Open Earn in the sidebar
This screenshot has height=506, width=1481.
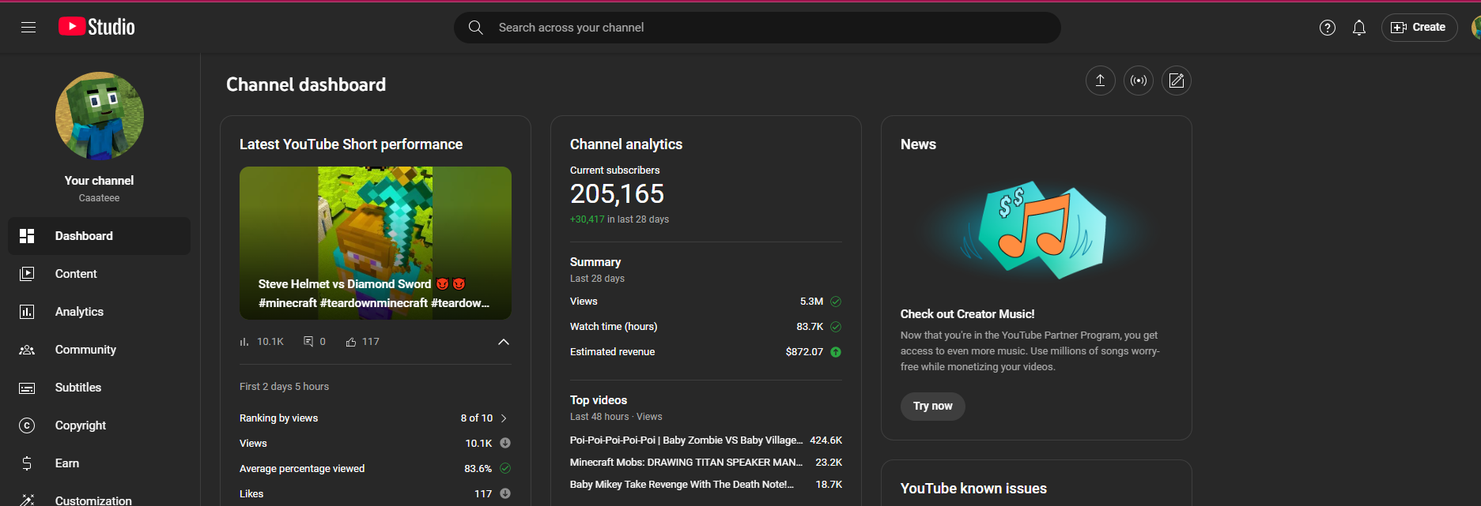click(x=100, y=463)
